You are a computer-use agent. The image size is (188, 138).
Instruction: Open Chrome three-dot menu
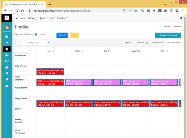pos(183,11)
